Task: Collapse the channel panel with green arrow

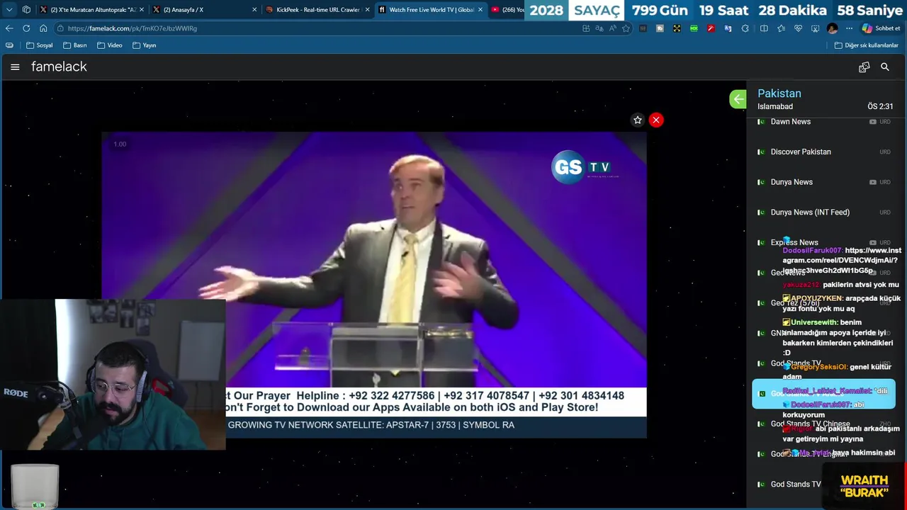Action: pyautogui.click(x=738, y=99)
